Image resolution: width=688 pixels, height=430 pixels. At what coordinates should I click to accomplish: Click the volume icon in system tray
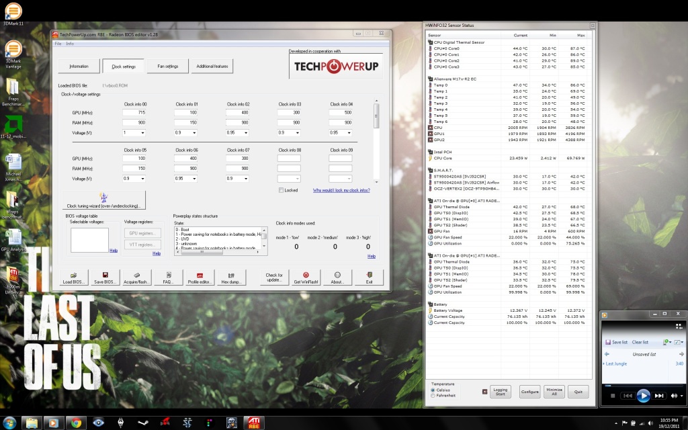pyautogui.click(x=650, y=423)
